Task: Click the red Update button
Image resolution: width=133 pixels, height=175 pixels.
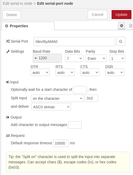Action: coord(121,15)
